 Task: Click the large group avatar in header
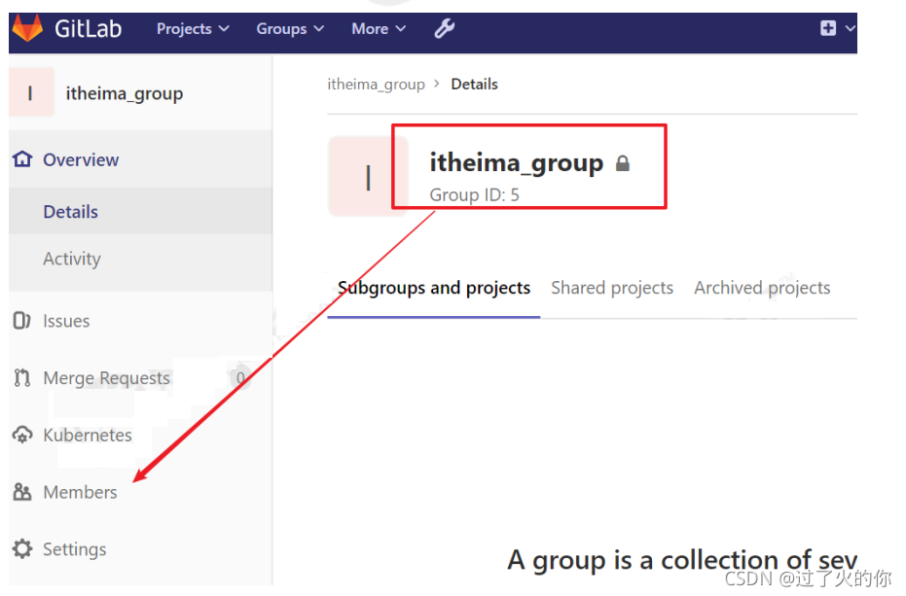coord(368,176)
